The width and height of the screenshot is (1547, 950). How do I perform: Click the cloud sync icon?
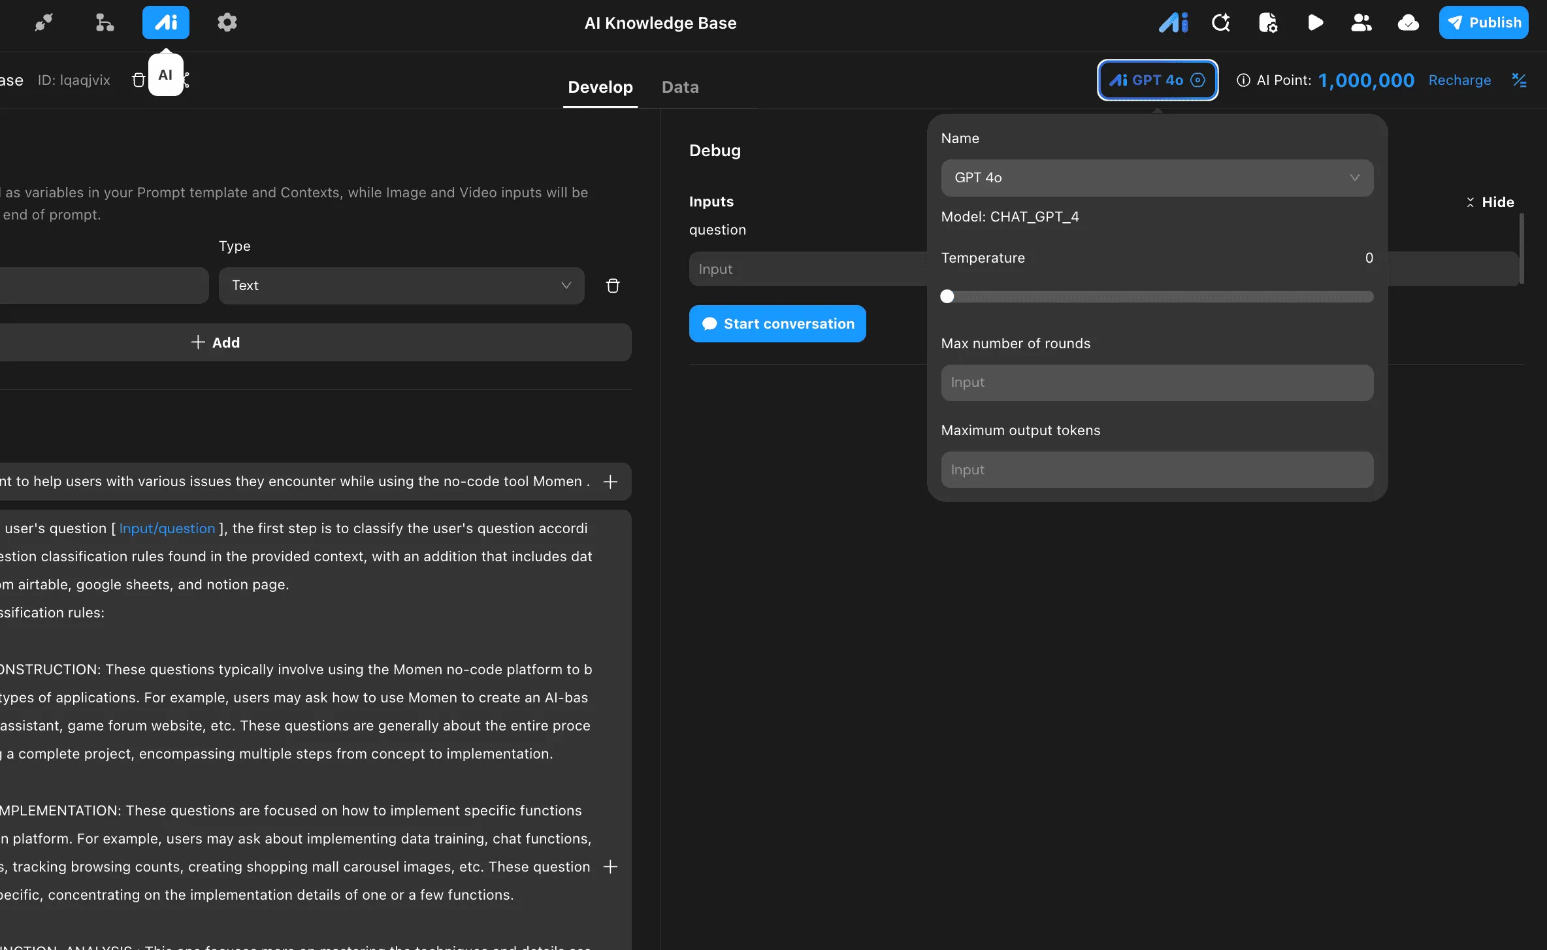1409,23
